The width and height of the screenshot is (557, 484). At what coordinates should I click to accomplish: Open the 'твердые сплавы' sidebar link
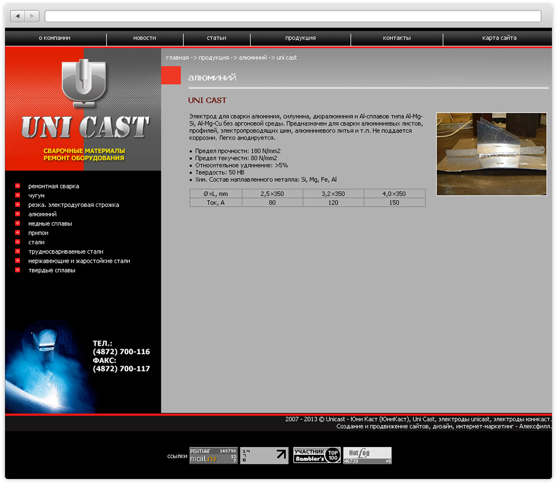(52, 270)
